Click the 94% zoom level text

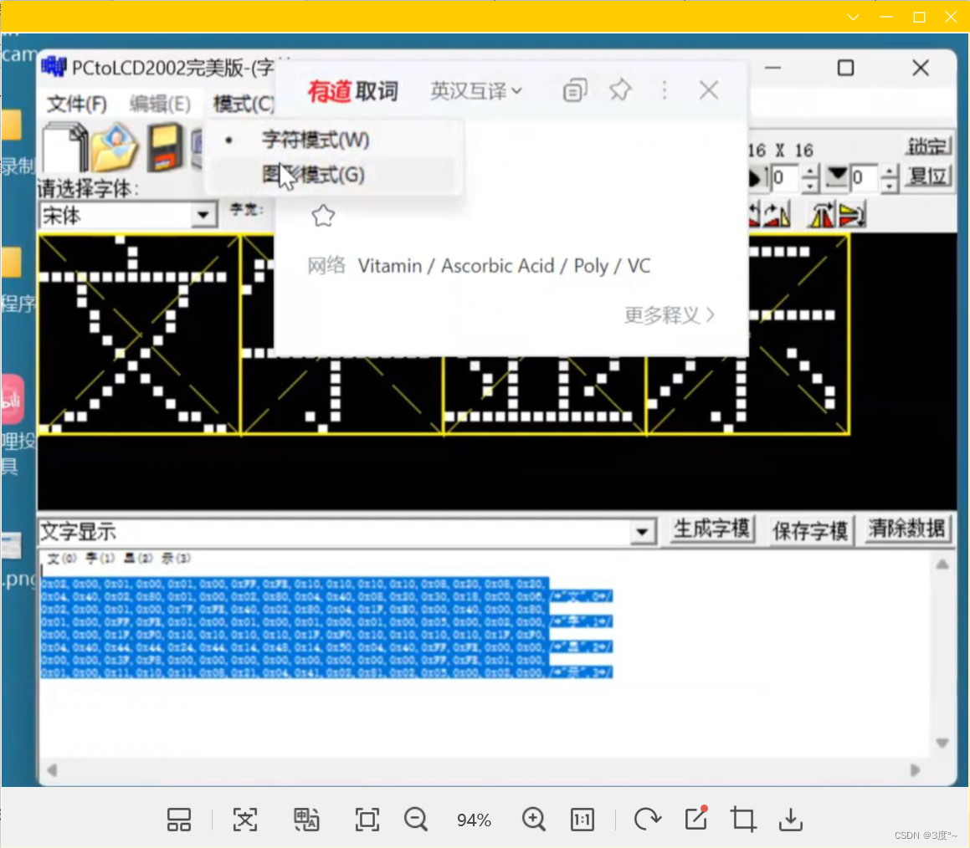coord(474,820)
